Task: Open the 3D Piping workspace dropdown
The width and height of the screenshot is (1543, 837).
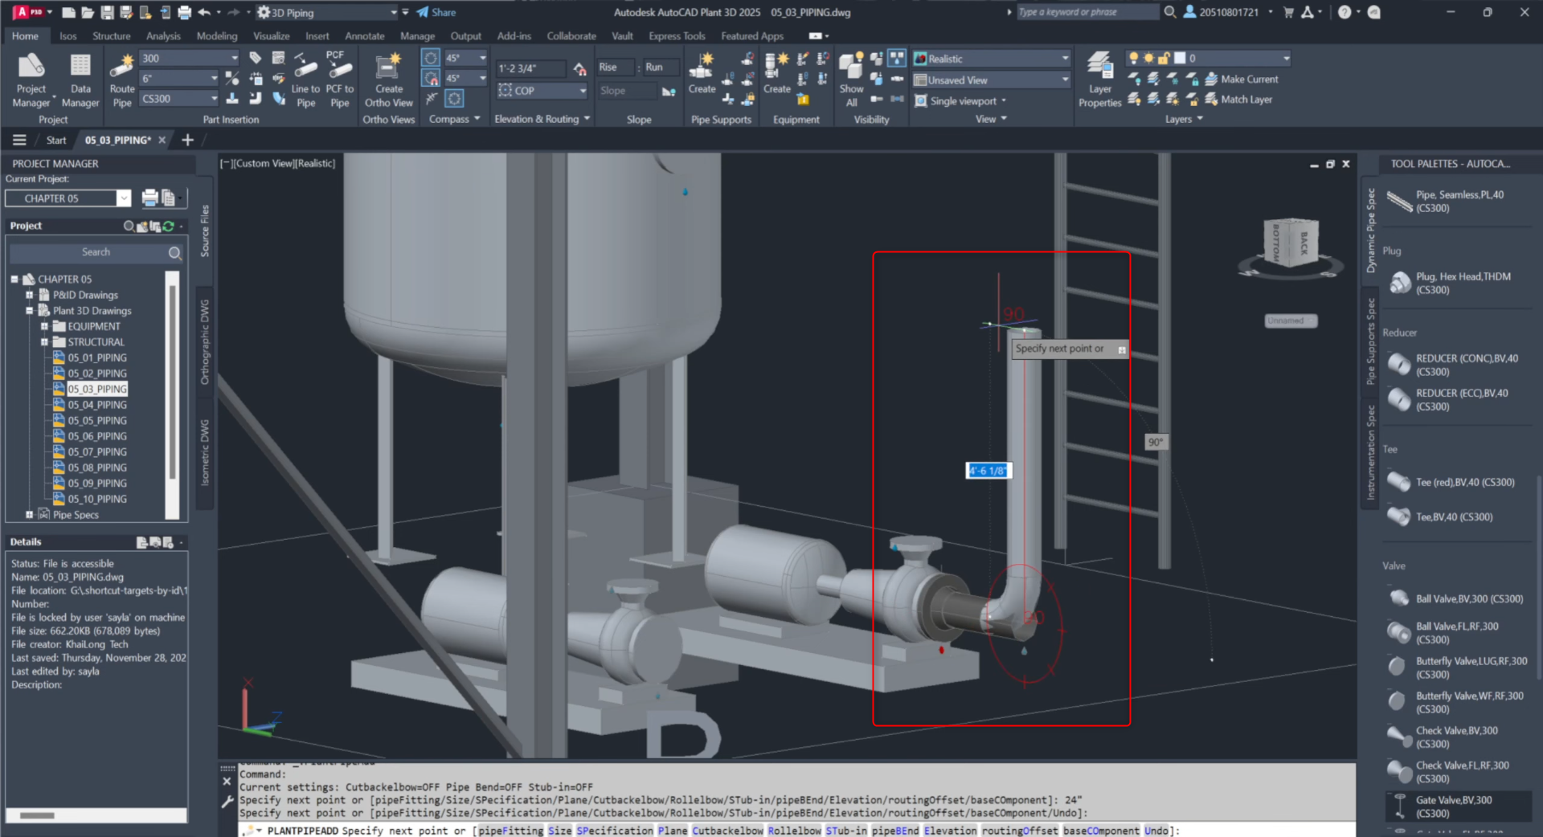Action: [x=394, y=13]
